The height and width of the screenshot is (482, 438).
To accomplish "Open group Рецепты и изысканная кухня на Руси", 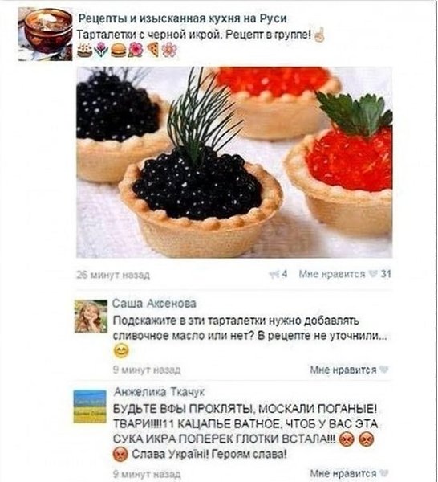I will click(x=182, y=18).
